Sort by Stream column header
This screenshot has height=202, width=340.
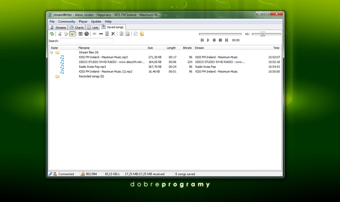click(x=220, y=48)
